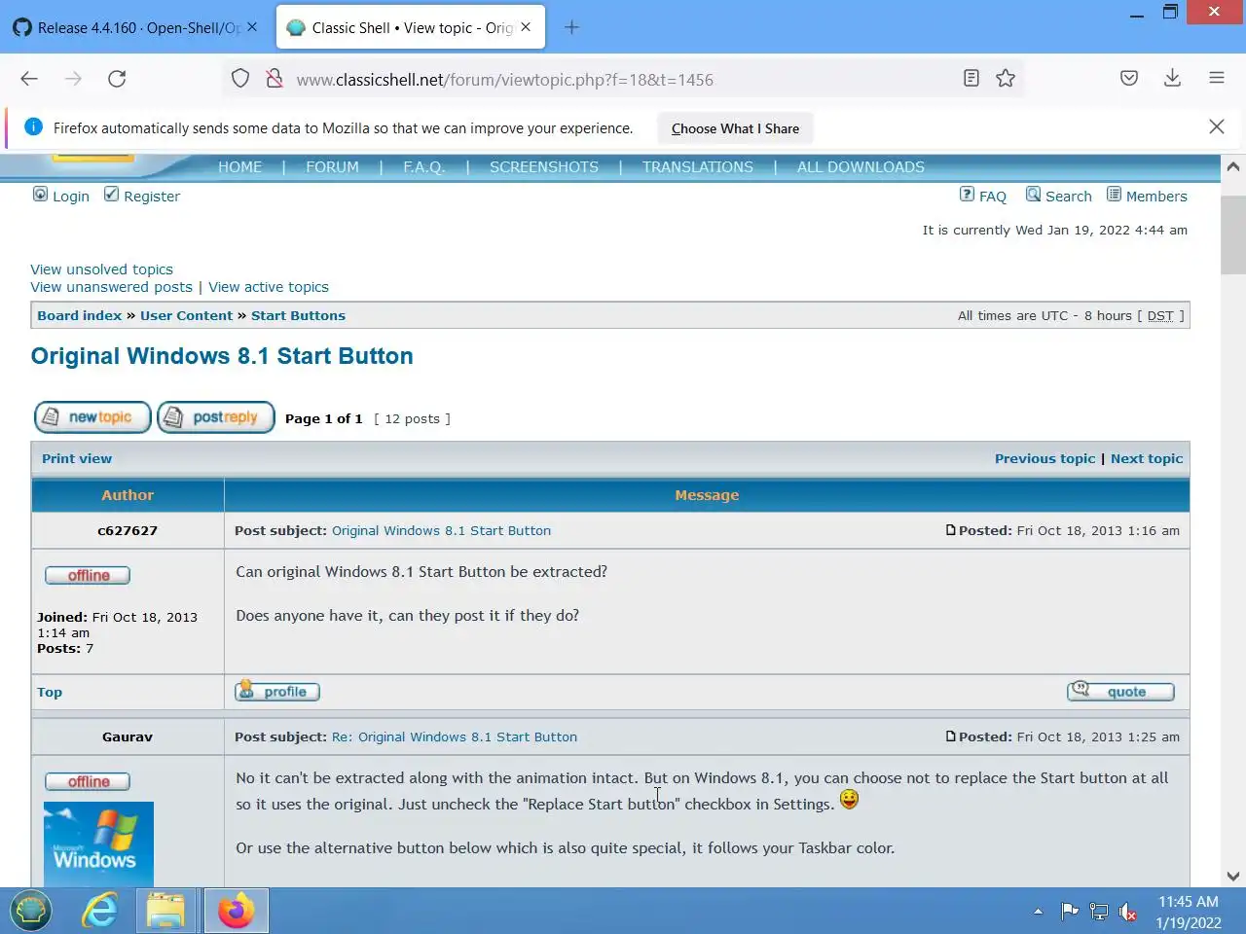This screenshot has width=1246, height=934.
Task: Click the Classic Shell start button shell icon
Action: (x=31, y=912)
